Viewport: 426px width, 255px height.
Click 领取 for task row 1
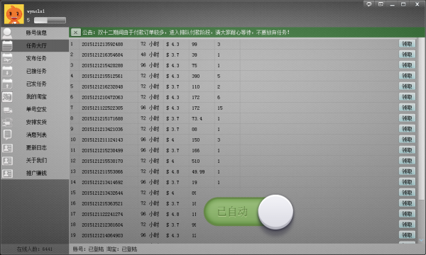coord(407,44)
